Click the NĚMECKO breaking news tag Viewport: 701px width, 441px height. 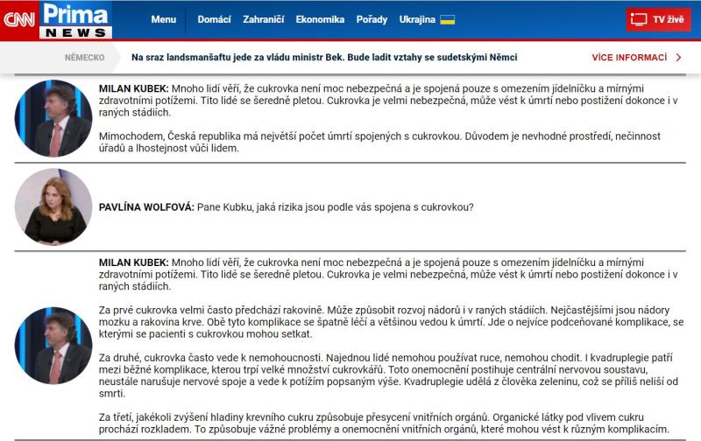point(84,58)
